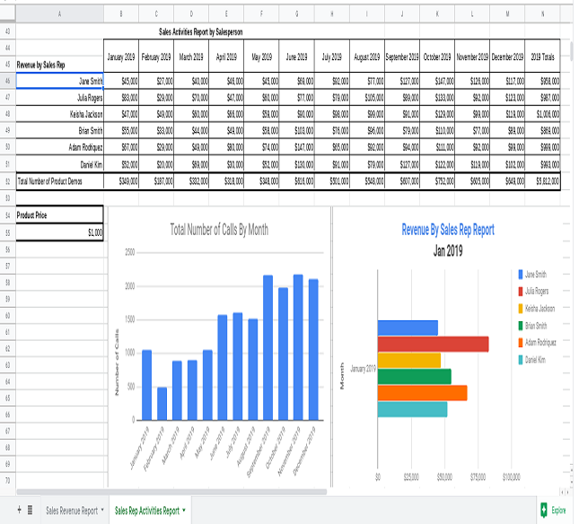Click the Jane Smith blue legend swatch
The height and width of the screenshot is (524, 579).
pyautogui.click(x=521, y=275)
